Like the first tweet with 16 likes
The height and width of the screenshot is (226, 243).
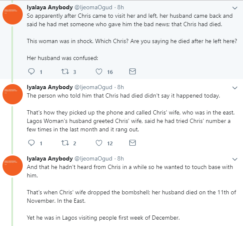pyautogui.click(x=99, y=72)
